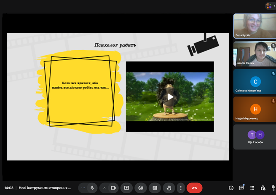Select Леся Курбат's video tile
Image resolution: width=276 pixels, height=195 pixels.
255,26
